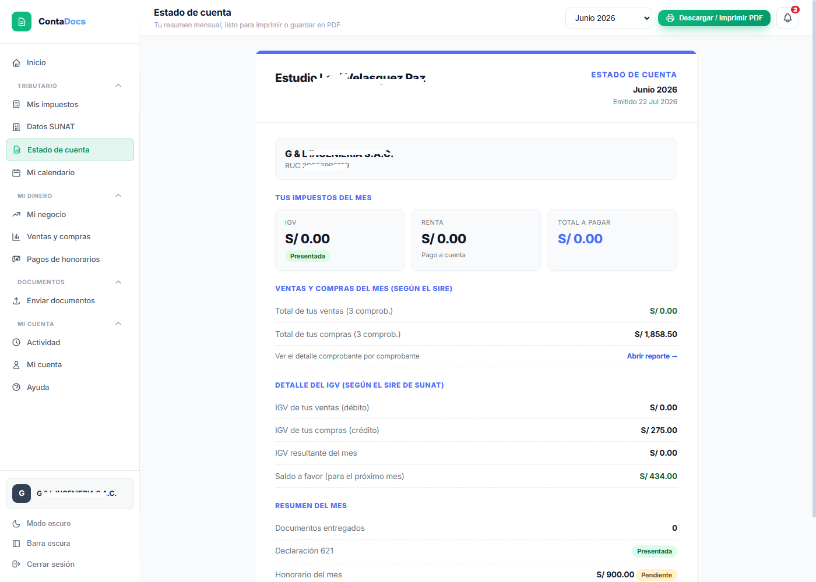Click the Saldo a favor S/ 434.00 value
The image size is (816, 582).
click(x=658, y=477)
